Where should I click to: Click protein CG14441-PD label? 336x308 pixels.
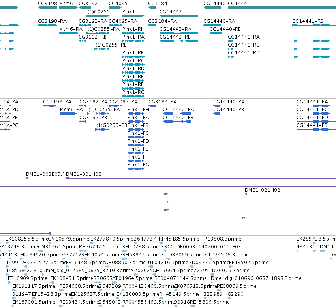[x=312, y=117]
